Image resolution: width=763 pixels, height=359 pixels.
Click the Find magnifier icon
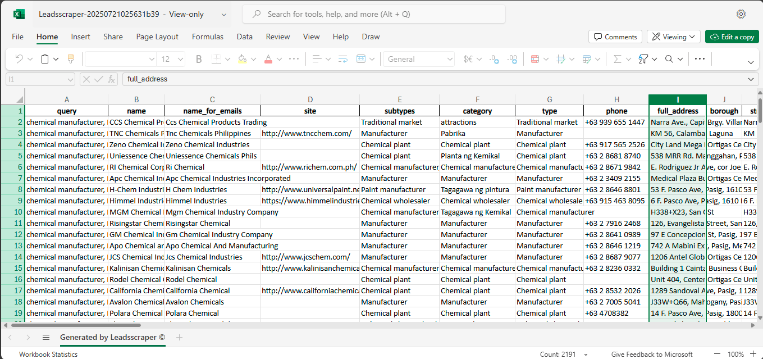[x=669, y=59]
